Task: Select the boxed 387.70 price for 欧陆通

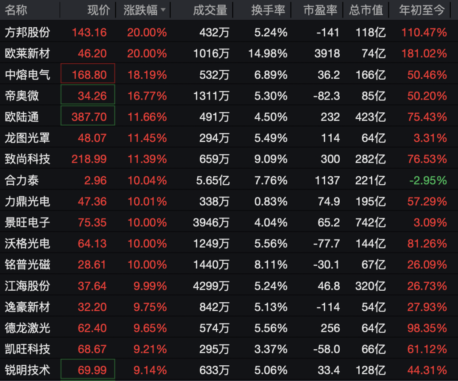Action: click(x=88, y=117)
